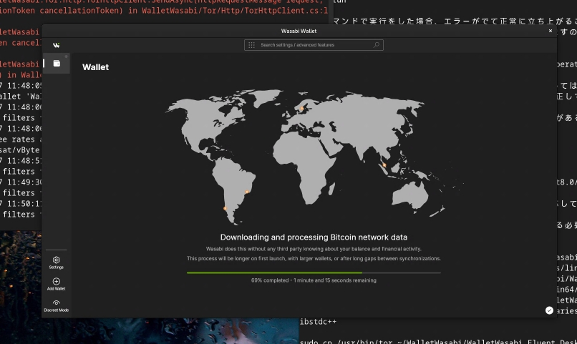577x344 pixels.
Task: Click 'Wasabi does this without any third party' text
Action: 314,249
